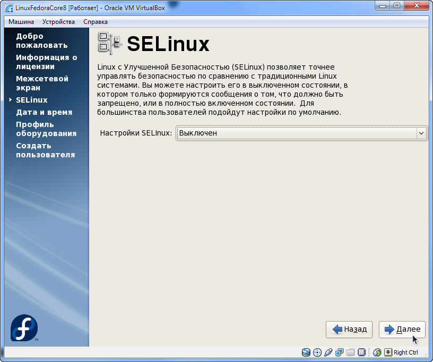The height and width of the screenshot is (362, 433).
Task: Select 'Информация о лицензии' sidebar step
Action: point(46,62)
